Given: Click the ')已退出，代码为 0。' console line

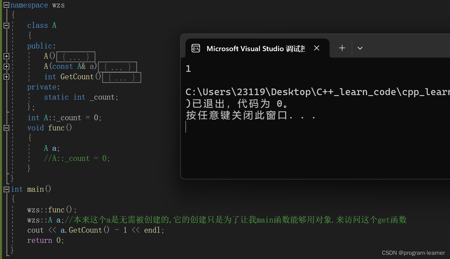Looking at the screenshot, I should 237,104.
